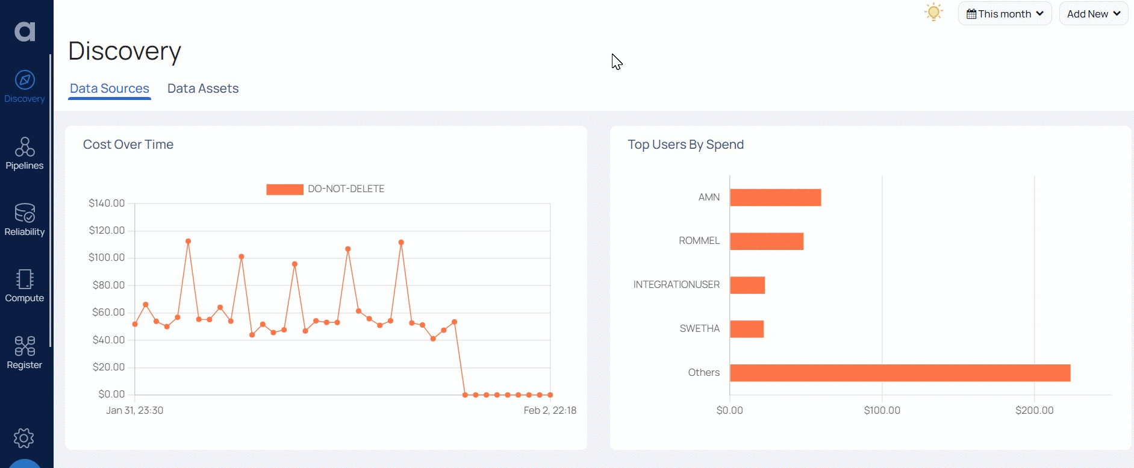Click the INTEGRATIONUSER label
This screenshot has width=1134, height=468.
(676, 285)
